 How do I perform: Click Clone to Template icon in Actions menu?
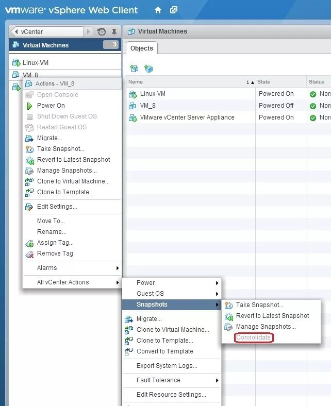[x=29, y=192]
